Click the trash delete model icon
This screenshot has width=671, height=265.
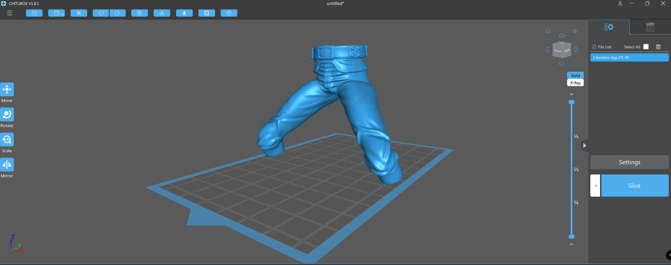point(658,47)
